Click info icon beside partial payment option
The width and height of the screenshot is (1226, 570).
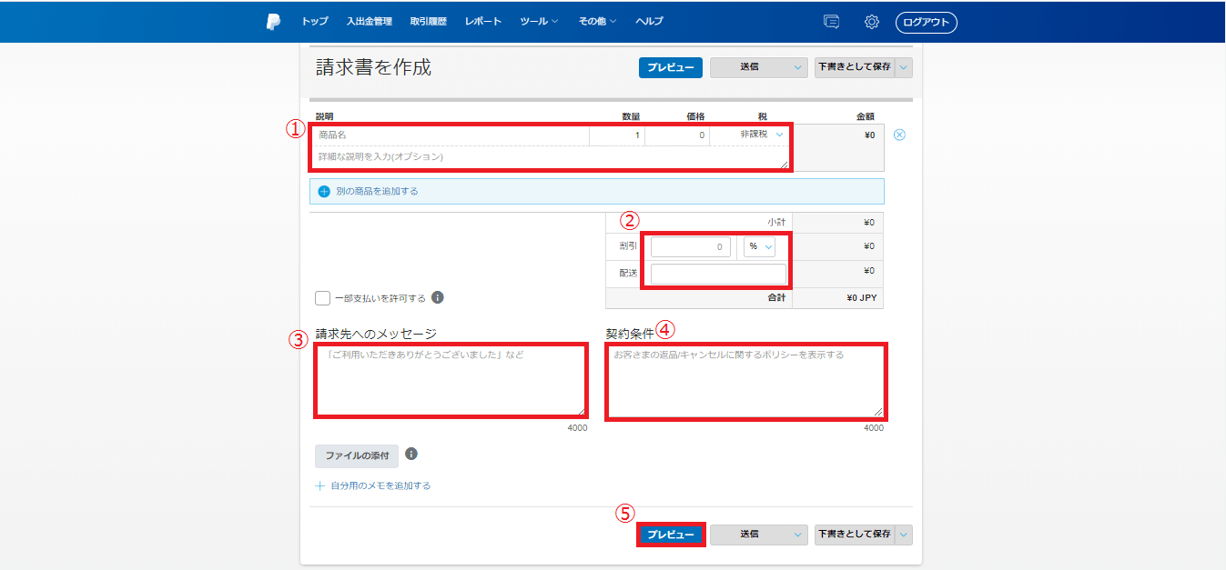click(438, 297)
